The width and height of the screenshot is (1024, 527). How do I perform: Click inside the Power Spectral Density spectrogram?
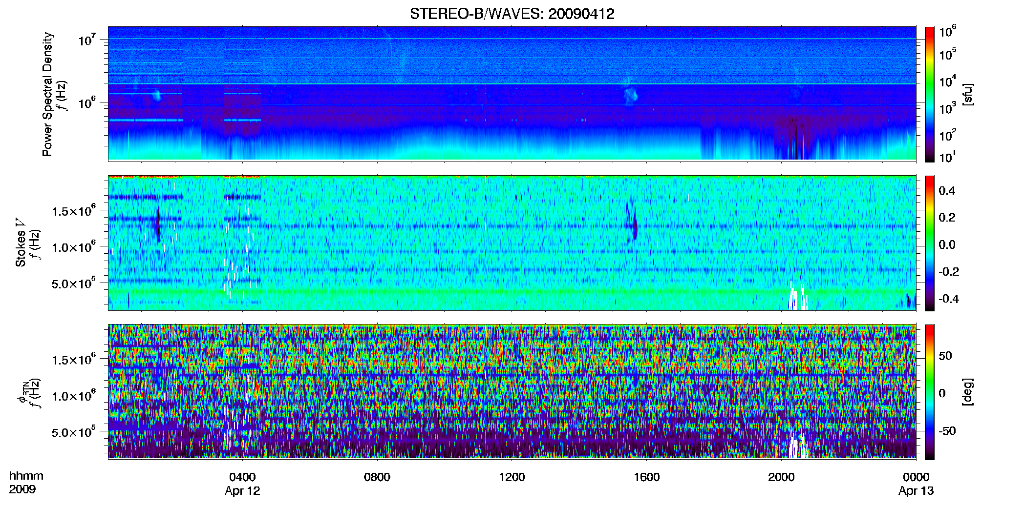click(x=512, y=94)
